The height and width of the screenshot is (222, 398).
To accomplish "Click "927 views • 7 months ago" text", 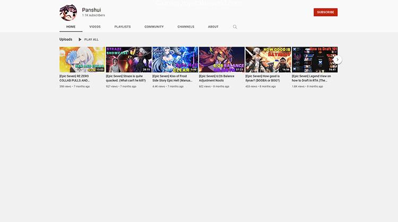I will coord(121,86).
